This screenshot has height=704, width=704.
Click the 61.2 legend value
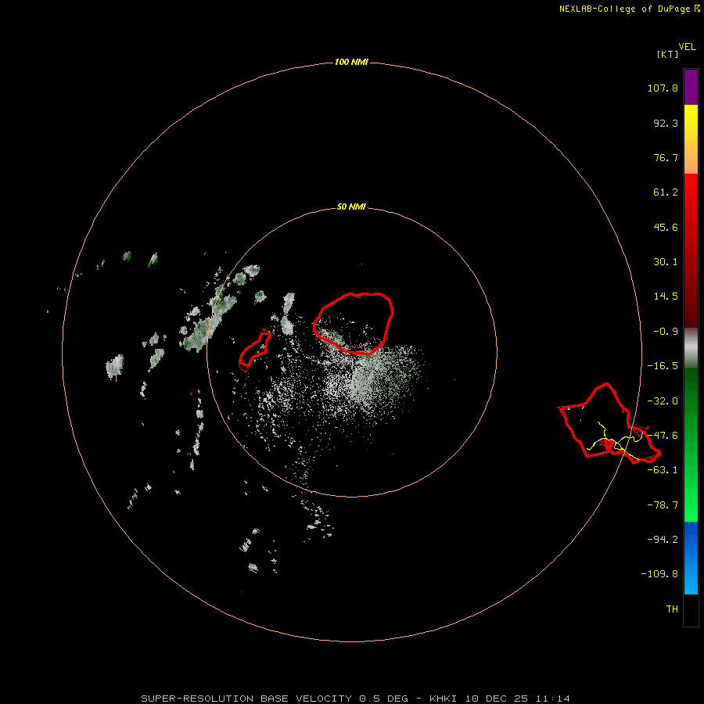(666, 192)
